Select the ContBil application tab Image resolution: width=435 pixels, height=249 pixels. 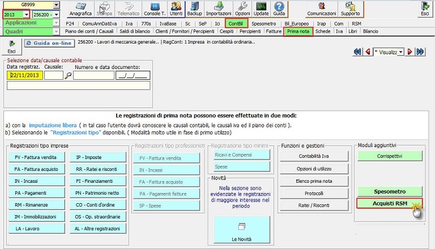(236, 24)
